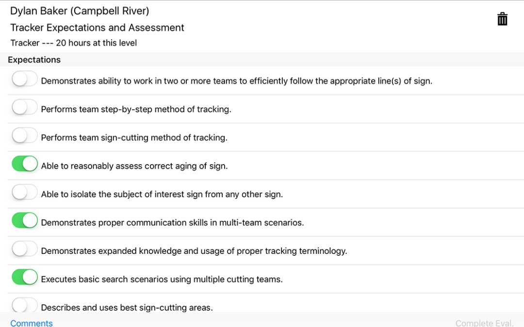Click 'Demonstrates expanded knowledge' row text
Screen dimensions: 524x327
tap(194, 251)
